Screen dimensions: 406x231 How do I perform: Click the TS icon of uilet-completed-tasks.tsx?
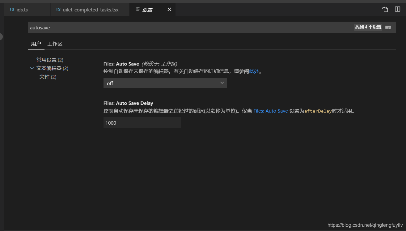coord(58,10)
